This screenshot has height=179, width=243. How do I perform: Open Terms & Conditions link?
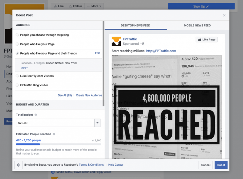coord(91,165)
